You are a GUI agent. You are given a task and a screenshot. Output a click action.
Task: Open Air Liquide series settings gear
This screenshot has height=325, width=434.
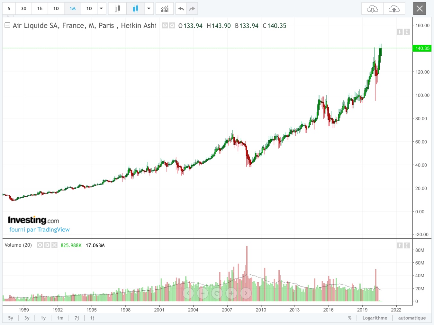click(172, 25)
